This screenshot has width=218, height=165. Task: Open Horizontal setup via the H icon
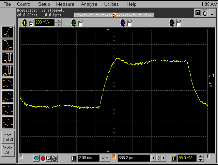(x=74, y=158)
